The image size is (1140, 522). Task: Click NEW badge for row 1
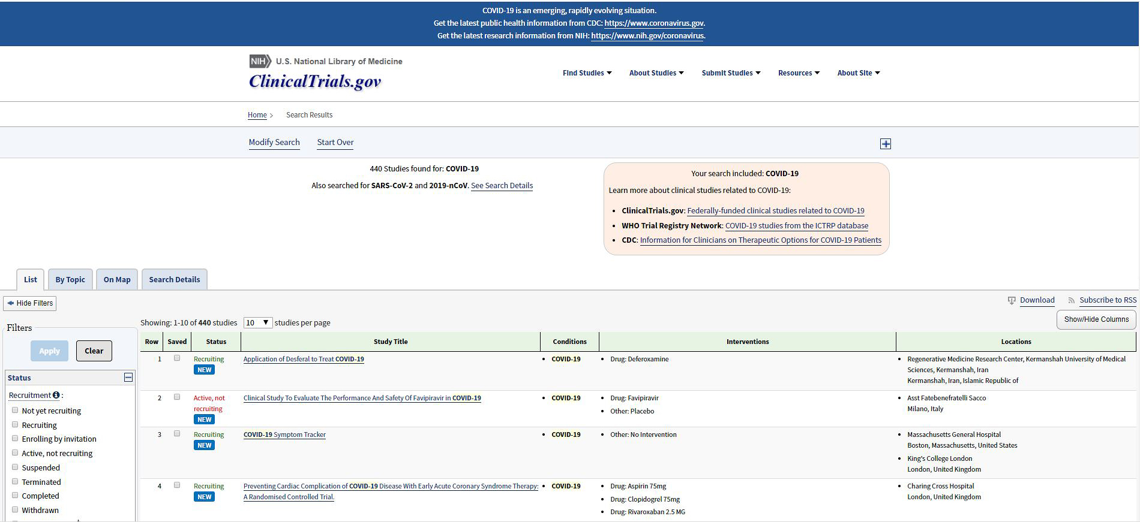(x=205, y=370)
